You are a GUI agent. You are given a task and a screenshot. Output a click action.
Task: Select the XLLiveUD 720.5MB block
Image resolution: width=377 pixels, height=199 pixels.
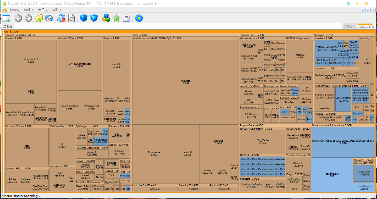tap(298, 164)
